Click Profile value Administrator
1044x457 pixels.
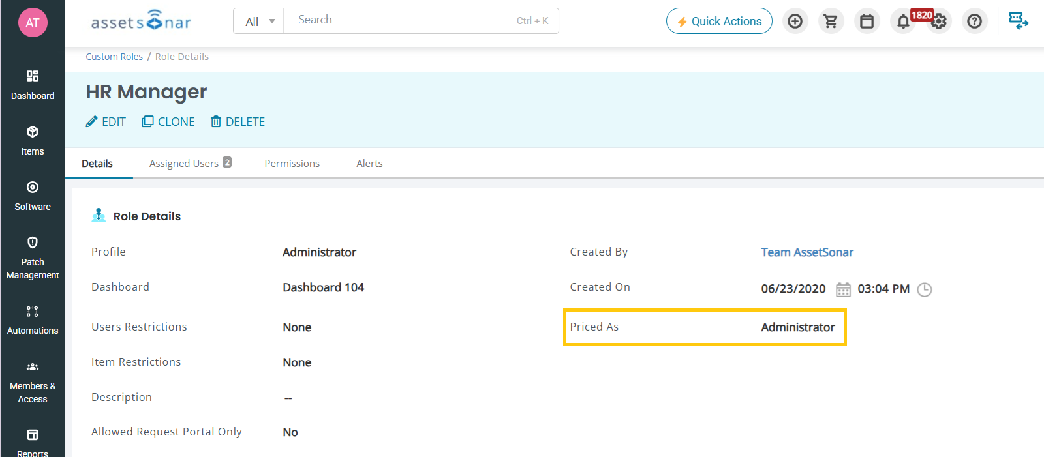click(319, 252)
